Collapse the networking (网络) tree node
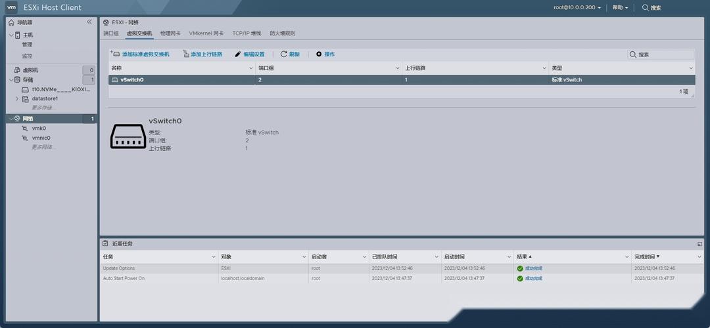Viewport: 710px width, 328px height. point(11,118)
